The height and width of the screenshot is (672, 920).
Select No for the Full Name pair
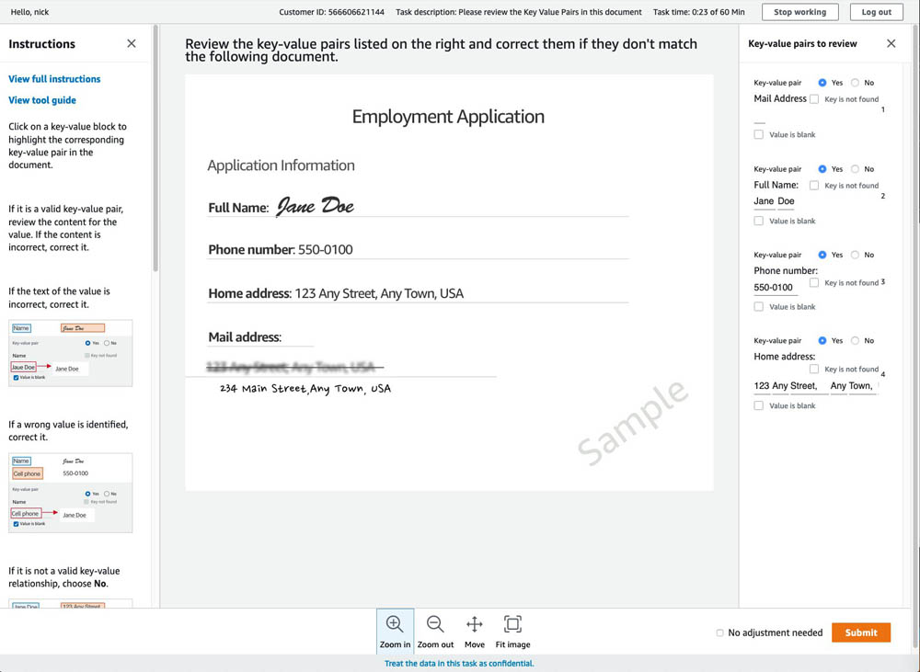[x=855, y=169]
